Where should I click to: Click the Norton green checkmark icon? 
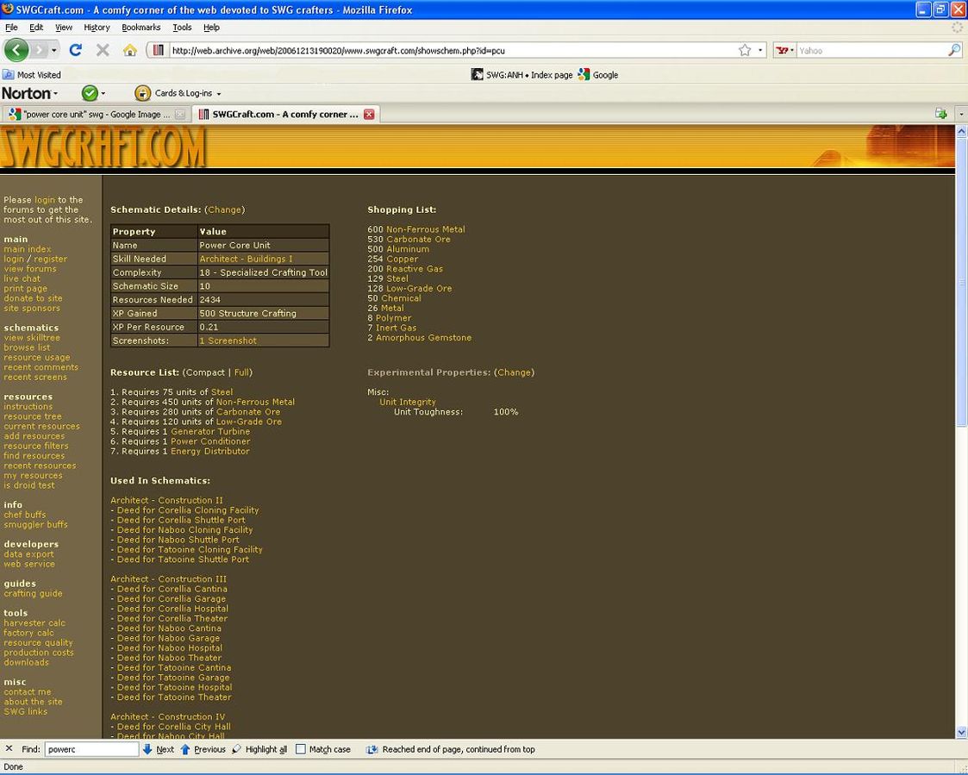tap(90, 93)
